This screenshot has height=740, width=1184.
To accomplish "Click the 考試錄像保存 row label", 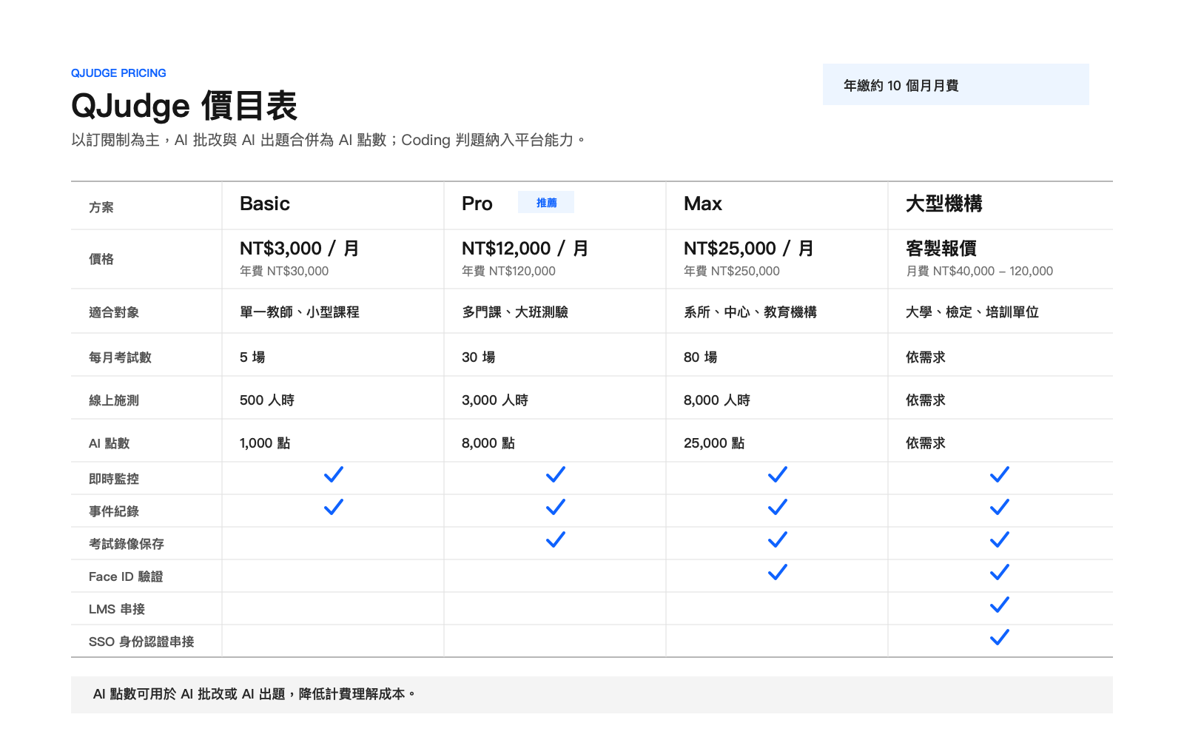I will tap(127, 544).
